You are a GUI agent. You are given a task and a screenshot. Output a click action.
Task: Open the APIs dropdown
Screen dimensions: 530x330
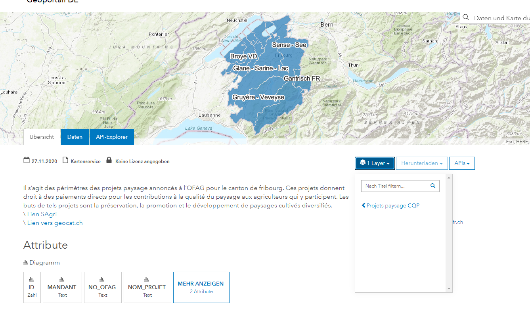[x=462, y=163]
